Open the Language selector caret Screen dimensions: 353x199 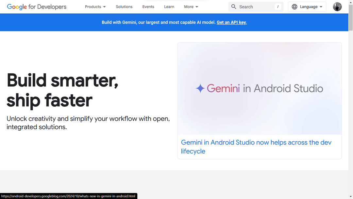(321, 7)
